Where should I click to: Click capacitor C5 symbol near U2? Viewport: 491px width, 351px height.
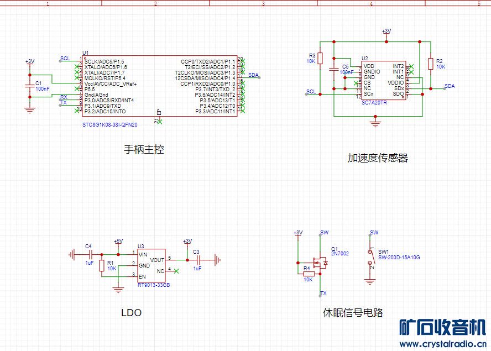coord(334,69)
